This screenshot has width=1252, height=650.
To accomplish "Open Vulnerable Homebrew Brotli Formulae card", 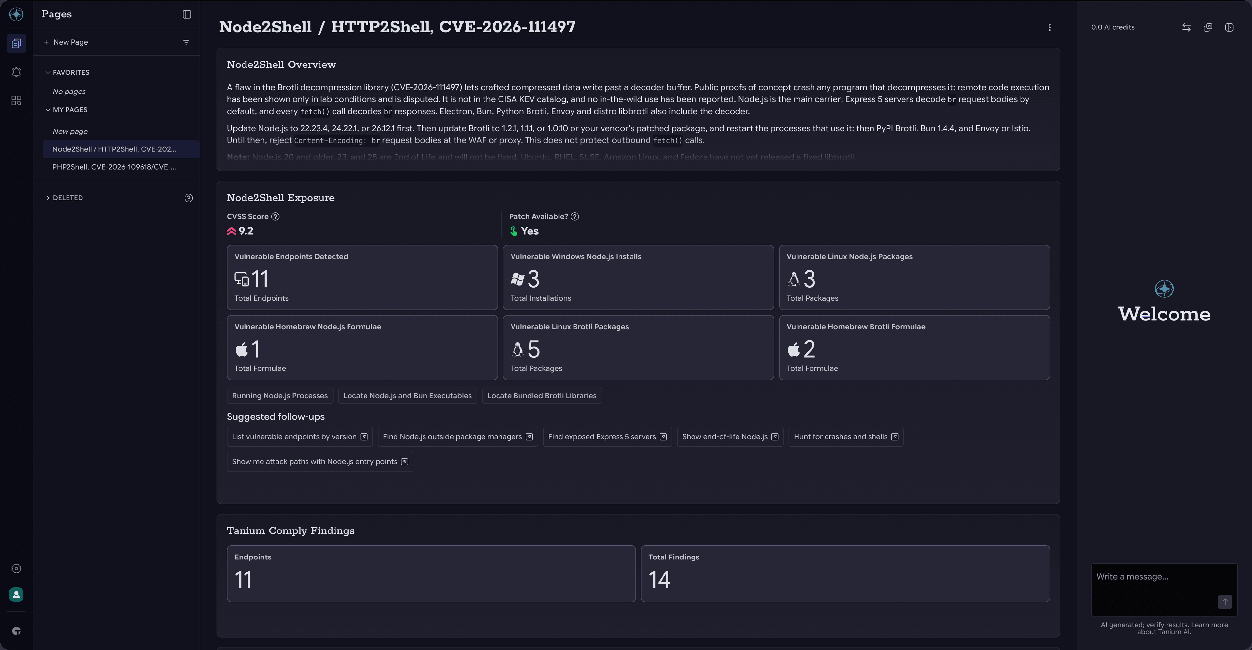I will [x=914, y=347].
